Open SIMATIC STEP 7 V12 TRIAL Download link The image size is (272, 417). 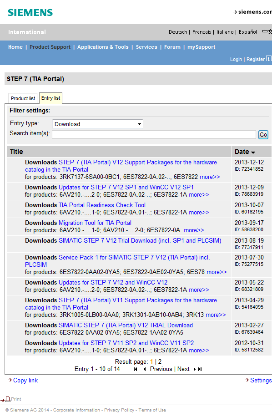point(126,325)
